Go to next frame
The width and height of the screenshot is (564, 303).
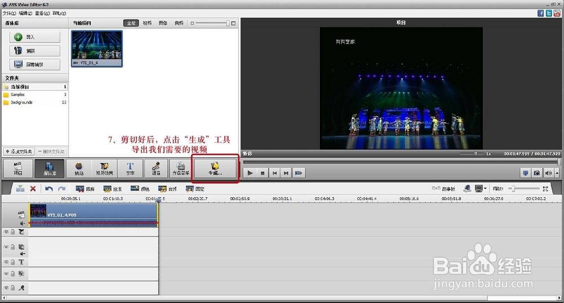(x=286, y=173)
